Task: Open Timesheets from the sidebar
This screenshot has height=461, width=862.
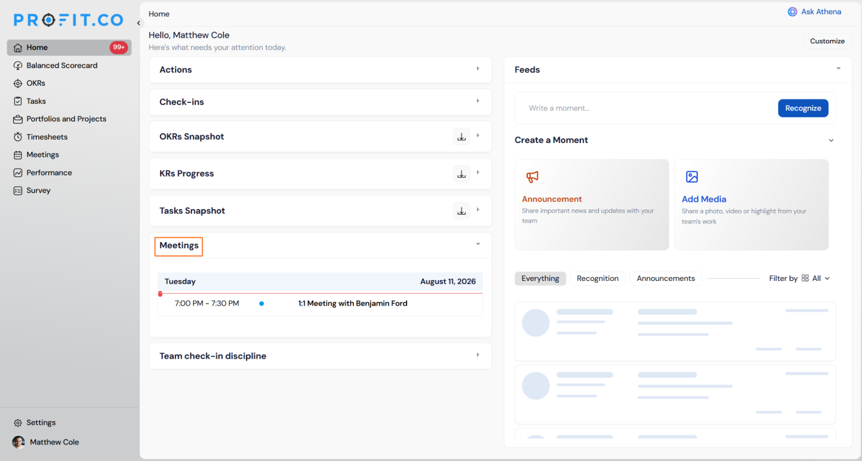Action: [47, 137]
